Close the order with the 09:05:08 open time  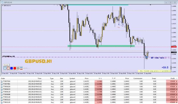[x=177, y=84]
